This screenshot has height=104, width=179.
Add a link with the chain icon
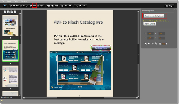tap(11, 6)
